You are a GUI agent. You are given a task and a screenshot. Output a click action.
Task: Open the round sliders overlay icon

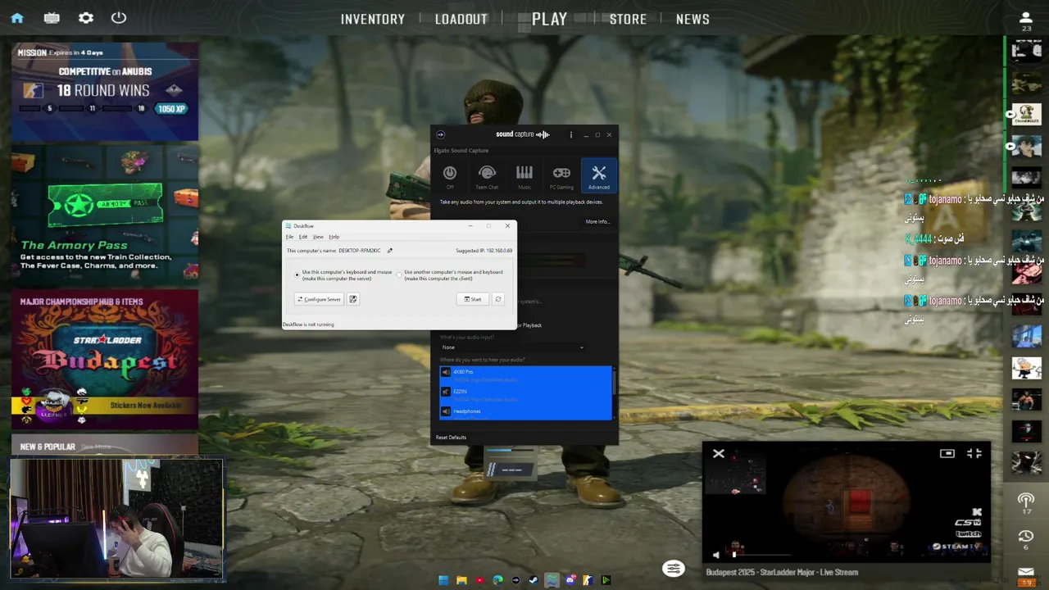click(x=674, y=570)
